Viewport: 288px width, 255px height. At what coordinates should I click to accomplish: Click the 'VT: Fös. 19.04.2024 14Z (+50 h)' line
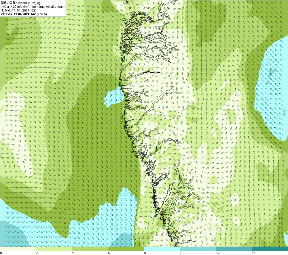coord(24,14)
